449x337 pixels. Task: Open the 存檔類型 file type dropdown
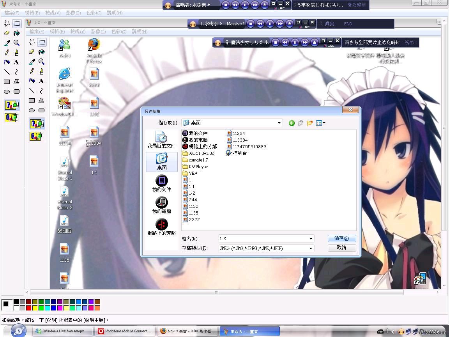311,248
